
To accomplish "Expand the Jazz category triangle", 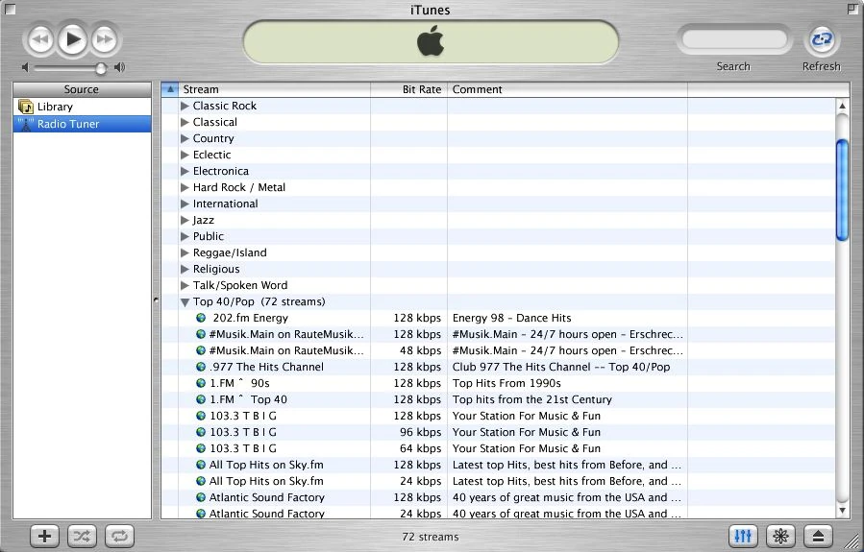I will pos(185,220).
